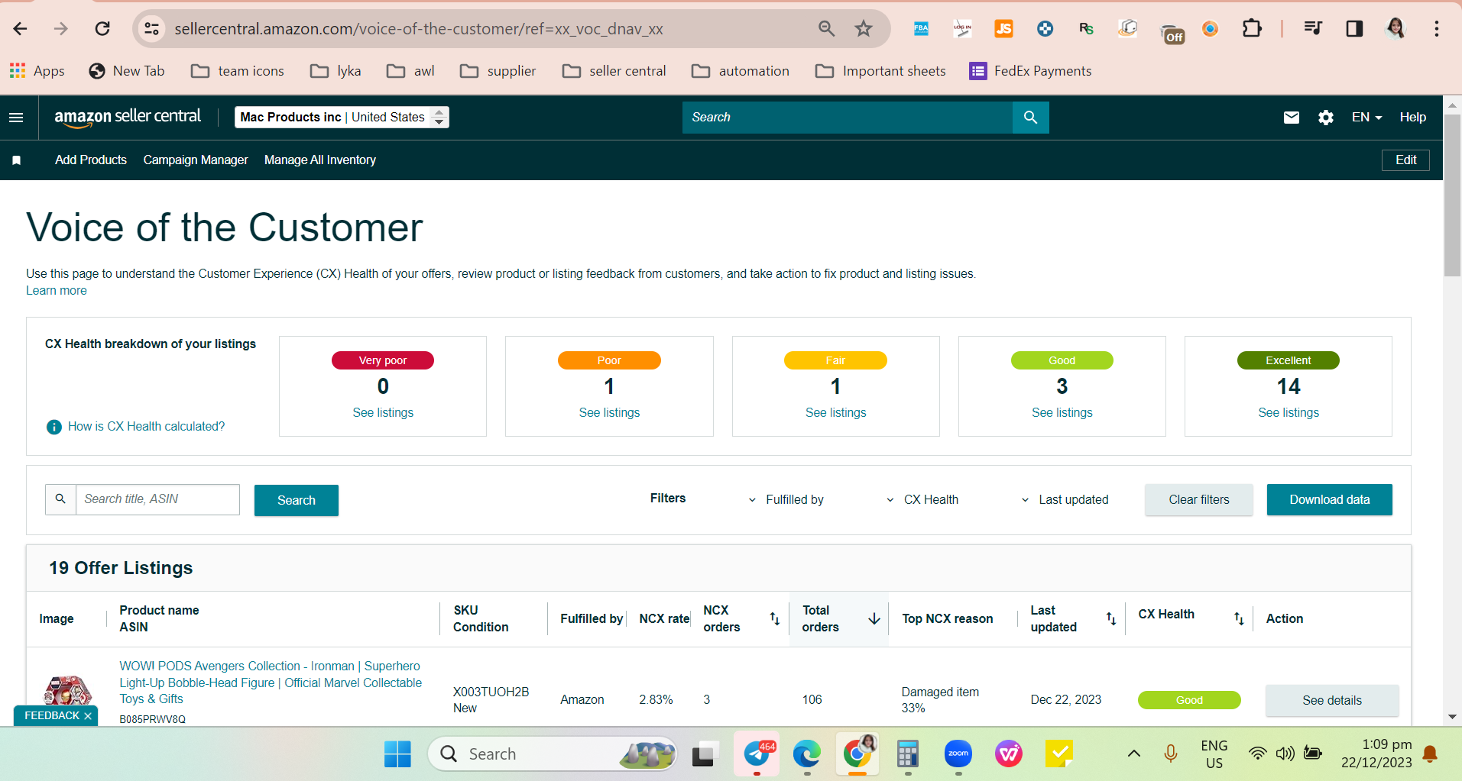Open the seller central bookmark folder
The width and height of the screenshot is (1462, 781).
click(614, 71)
